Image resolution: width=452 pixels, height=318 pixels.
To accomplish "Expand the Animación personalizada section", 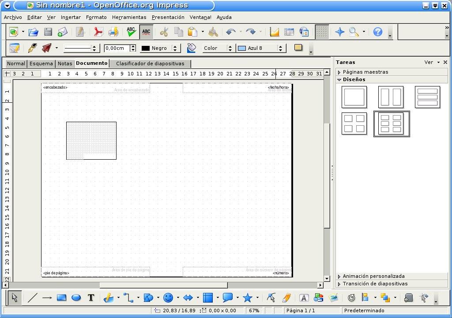I will [x=373, y=276].
